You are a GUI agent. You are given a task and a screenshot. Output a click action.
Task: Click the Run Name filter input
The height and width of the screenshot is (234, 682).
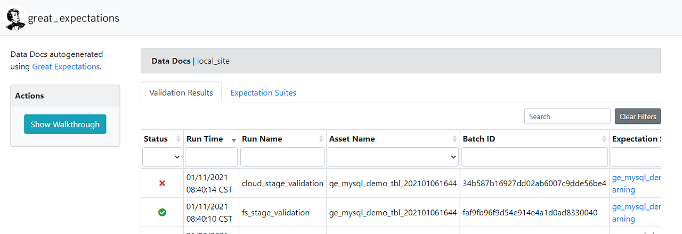pyautogui.click(x=282, y=157)
